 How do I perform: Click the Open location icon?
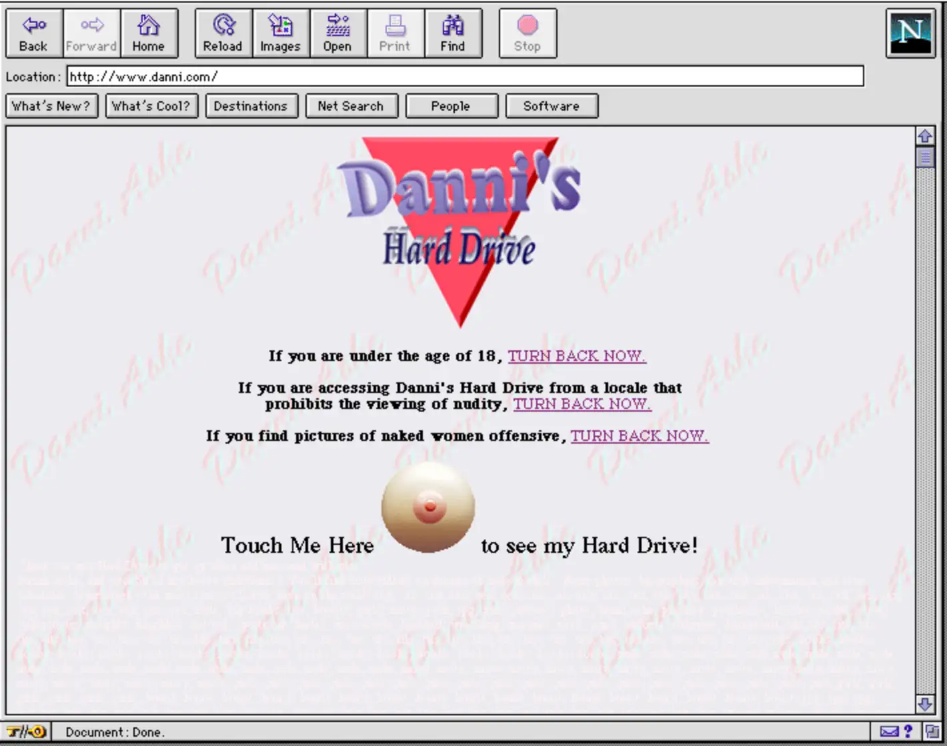pyautogui.click(x=337, y=32)
